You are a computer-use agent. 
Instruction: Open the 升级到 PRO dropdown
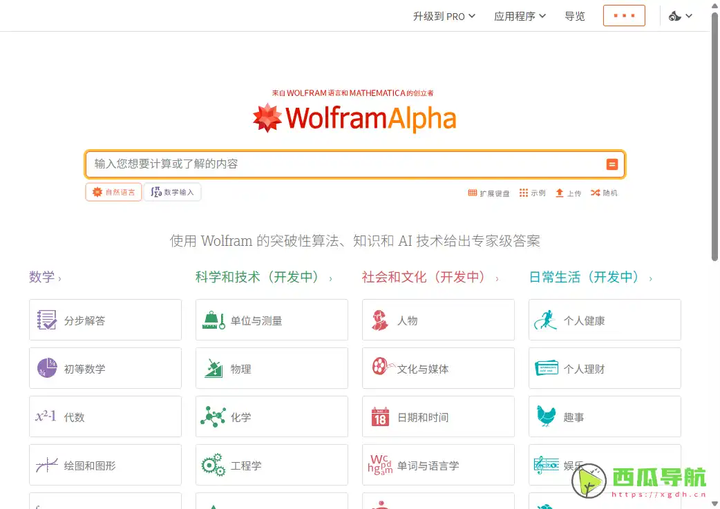click(x=443, y=15)
